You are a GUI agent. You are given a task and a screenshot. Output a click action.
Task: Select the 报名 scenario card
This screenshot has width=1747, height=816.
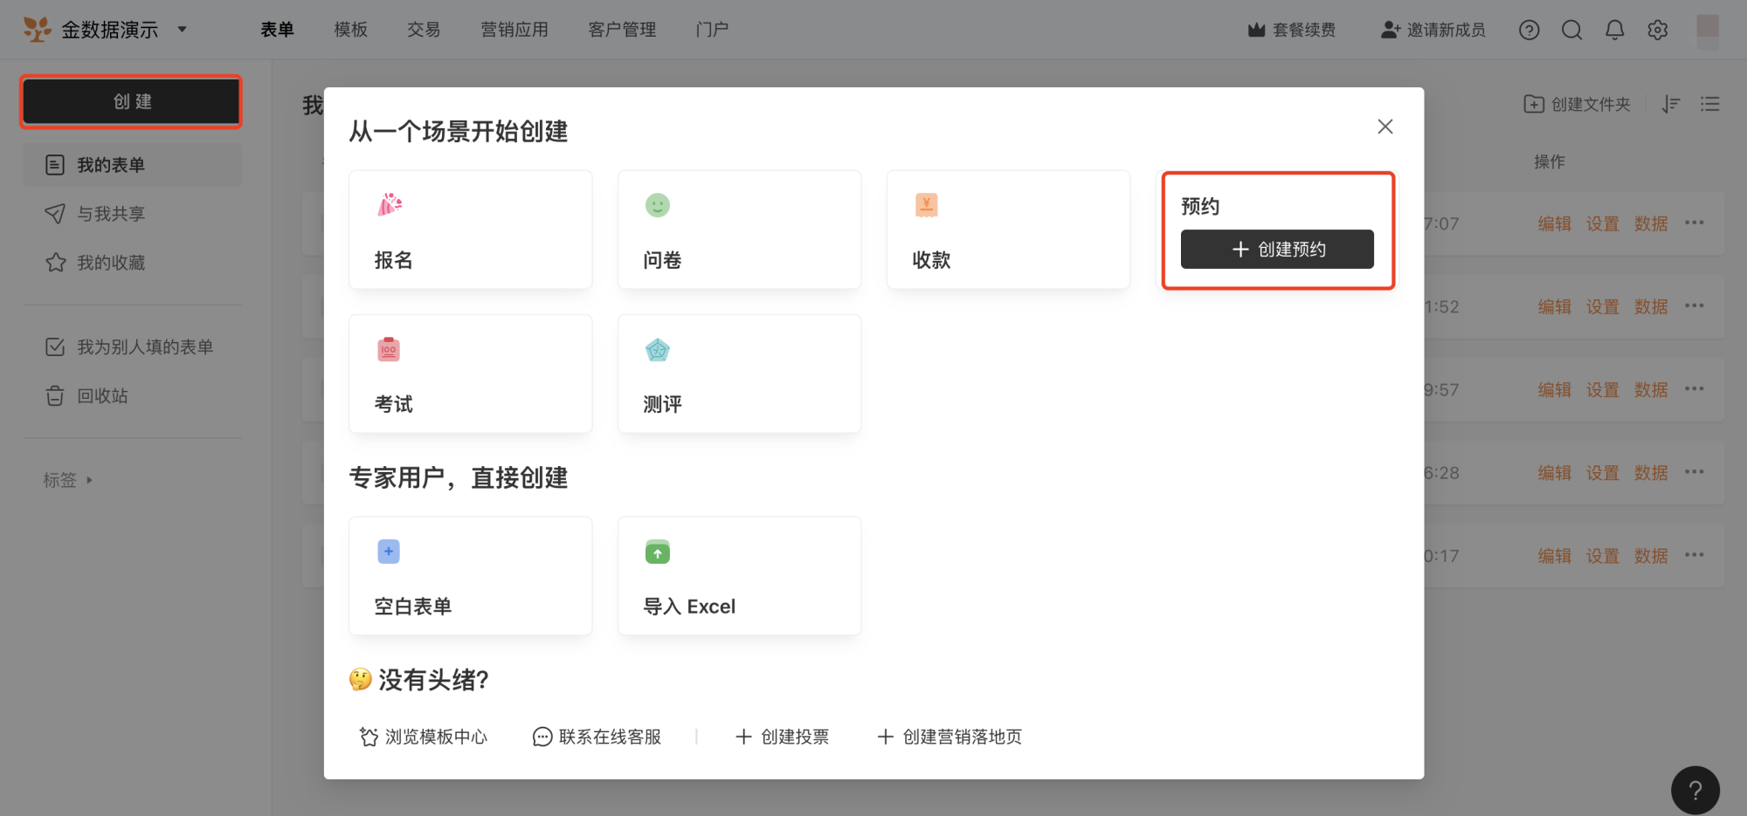point(471,230)
